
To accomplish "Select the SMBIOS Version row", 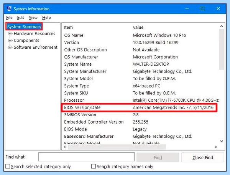I will point(141,115).
